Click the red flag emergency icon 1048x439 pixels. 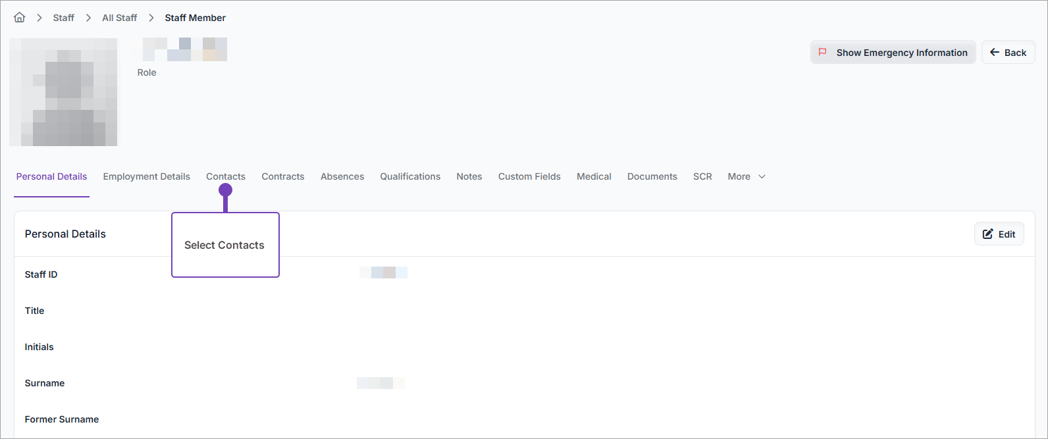(822, 52)
